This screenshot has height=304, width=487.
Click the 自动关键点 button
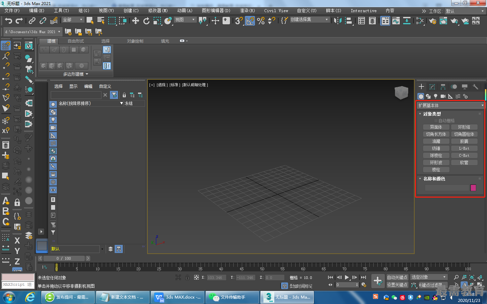pos(397,277)
